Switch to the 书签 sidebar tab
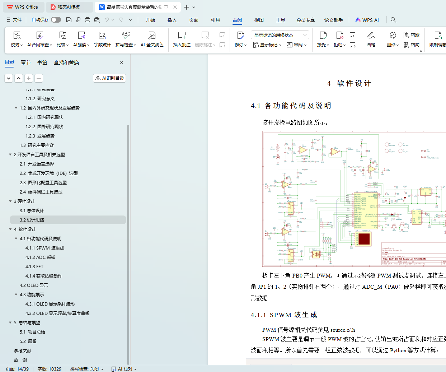The width and height of the screenshot is (446, 372). [x=42, y=62]
